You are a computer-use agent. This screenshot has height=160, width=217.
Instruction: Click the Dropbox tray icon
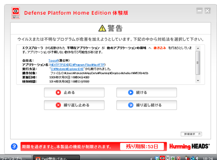click(157, 158)
